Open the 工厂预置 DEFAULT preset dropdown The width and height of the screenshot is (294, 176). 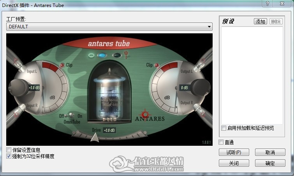[x=109, y=27]
